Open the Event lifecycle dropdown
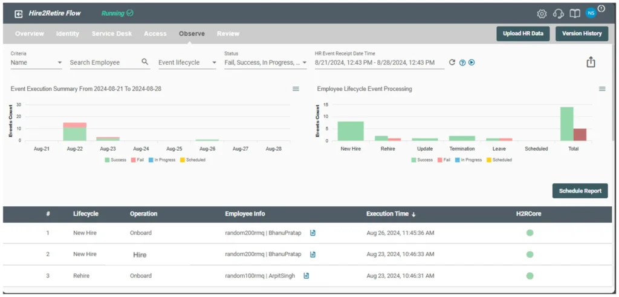The image size is (619, 297). point(187,62)
